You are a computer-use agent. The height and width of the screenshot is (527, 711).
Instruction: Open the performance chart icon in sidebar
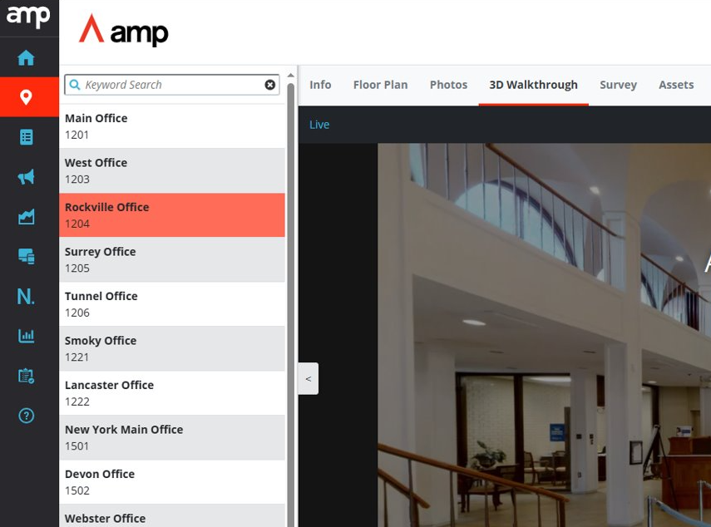coord(27,217)
